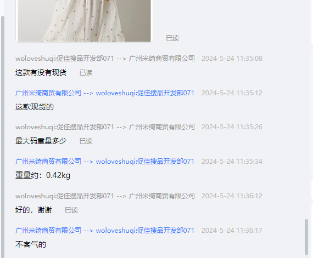Viewport: 313px width, 258px height.
Task: Click the blue sender header at 11:35:12
Action: click(x=105, y=93)
